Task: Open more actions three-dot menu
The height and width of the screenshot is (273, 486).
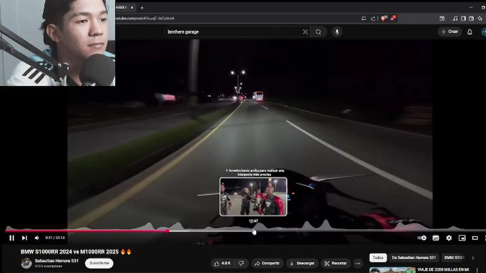Action: pyautogui.click(x=358, y=263)
